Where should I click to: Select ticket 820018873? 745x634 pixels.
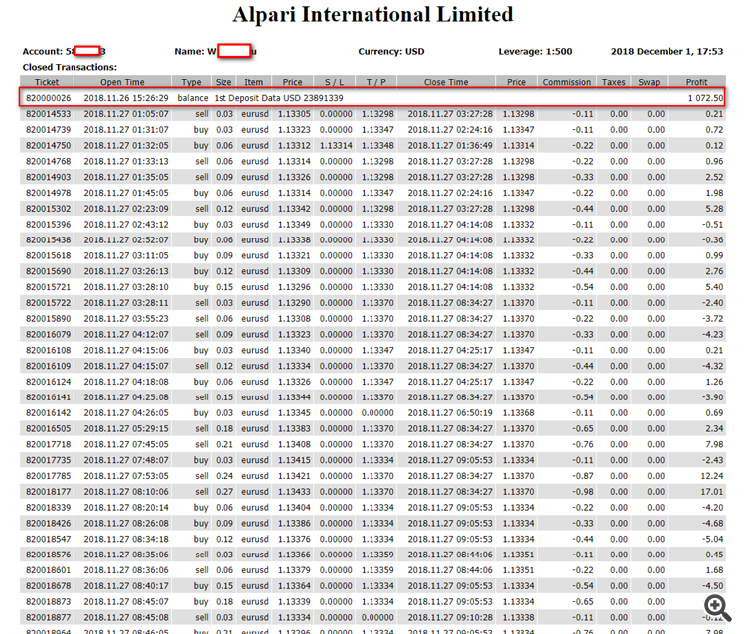(48, 601)
